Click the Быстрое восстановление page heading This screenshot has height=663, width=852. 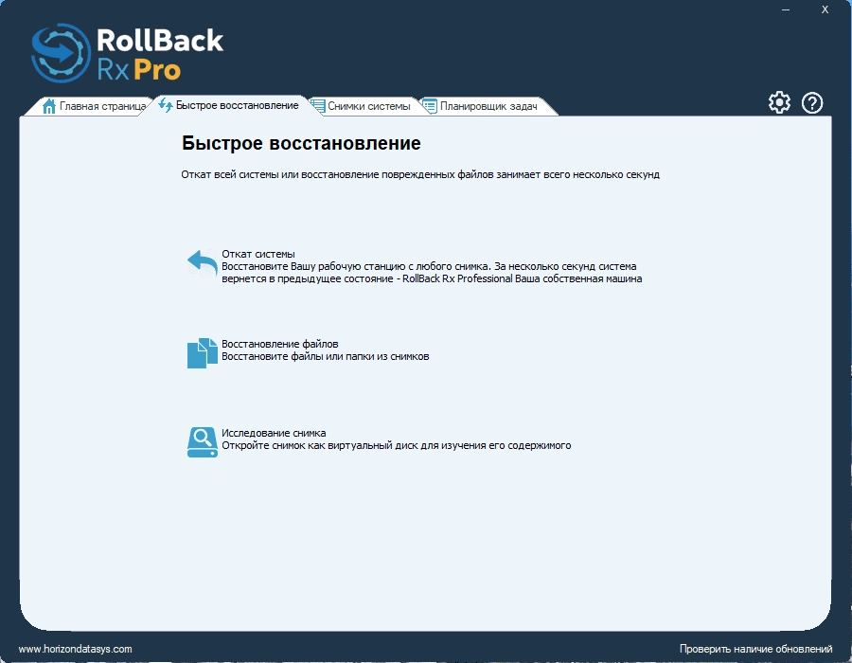click(x=301, y=143)
